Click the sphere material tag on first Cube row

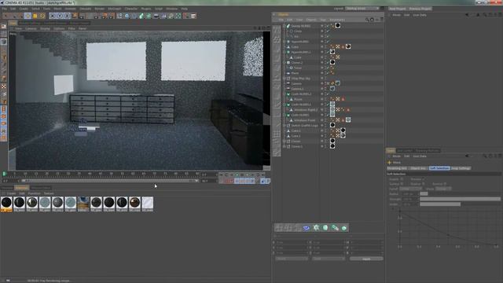point(348,46)
